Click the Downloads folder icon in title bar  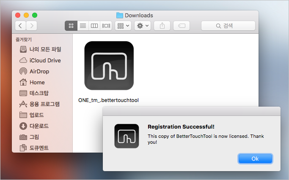[x=120, y=15]
